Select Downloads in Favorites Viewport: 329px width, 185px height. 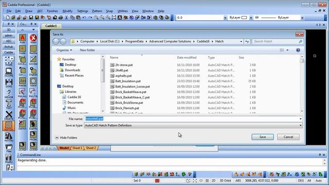(x=72, y=70)
